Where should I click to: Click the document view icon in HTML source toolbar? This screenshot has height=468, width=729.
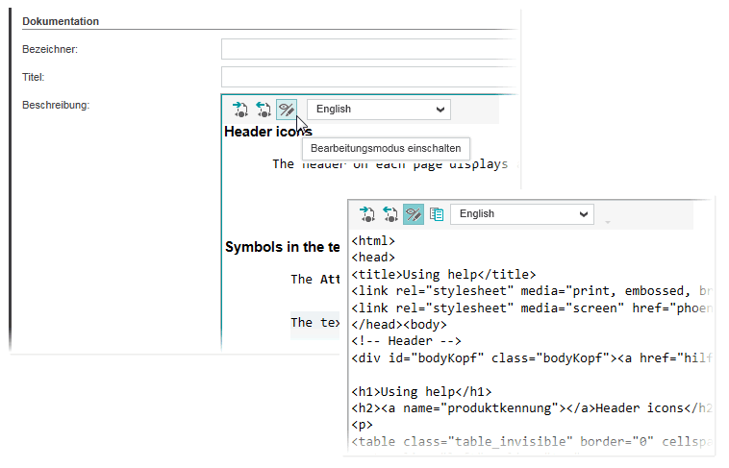(x=436, y=214)
